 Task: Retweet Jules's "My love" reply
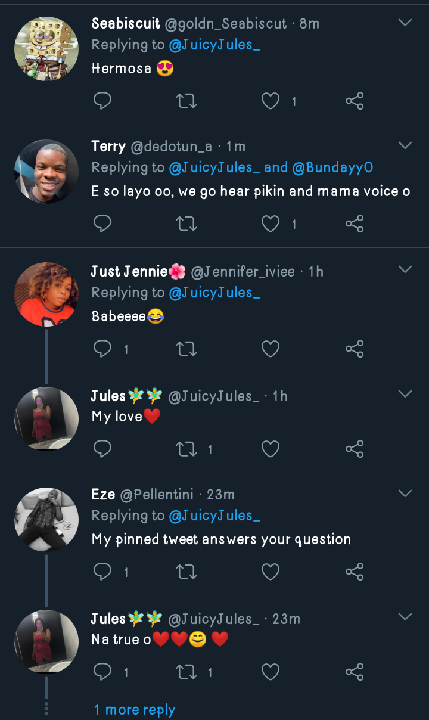[x=187, y=449]
